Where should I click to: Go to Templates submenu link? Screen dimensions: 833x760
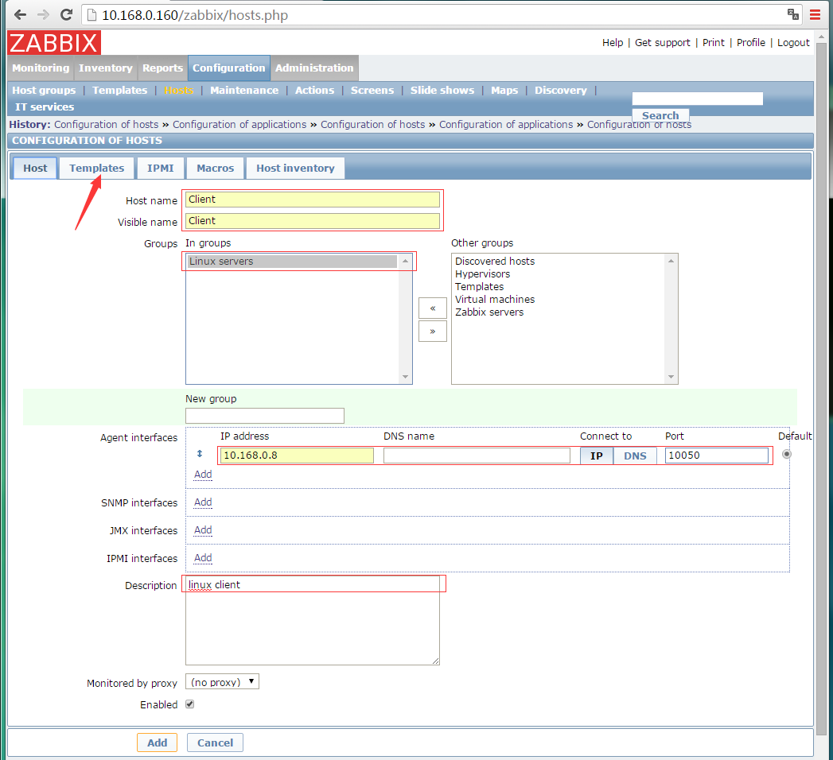119,90
